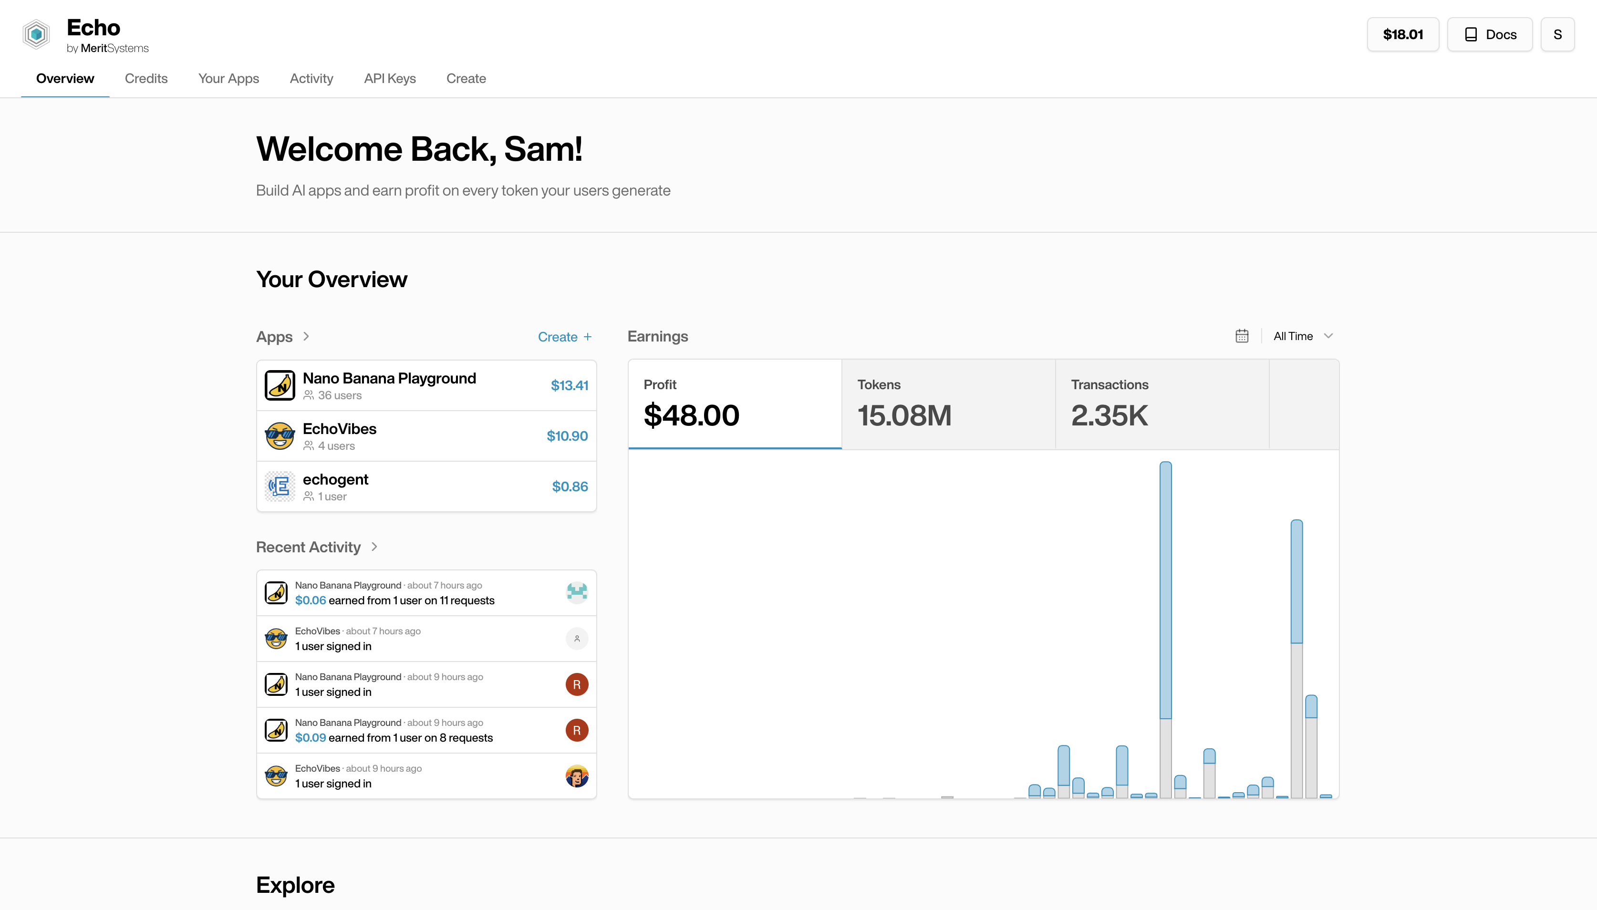
Task: Open the S user profile button
Action: pos(1557,34)
